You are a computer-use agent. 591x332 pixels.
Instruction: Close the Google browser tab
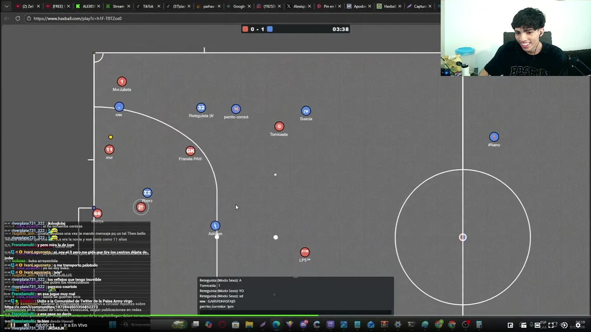(x=248, y=6)
